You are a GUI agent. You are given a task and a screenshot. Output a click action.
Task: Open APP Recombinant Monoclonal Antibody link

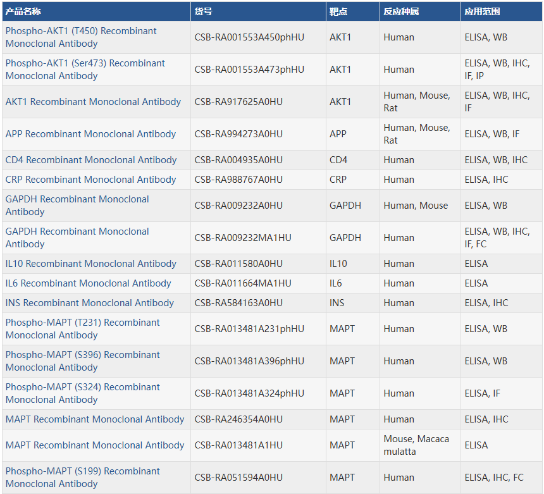click(90, 134)
